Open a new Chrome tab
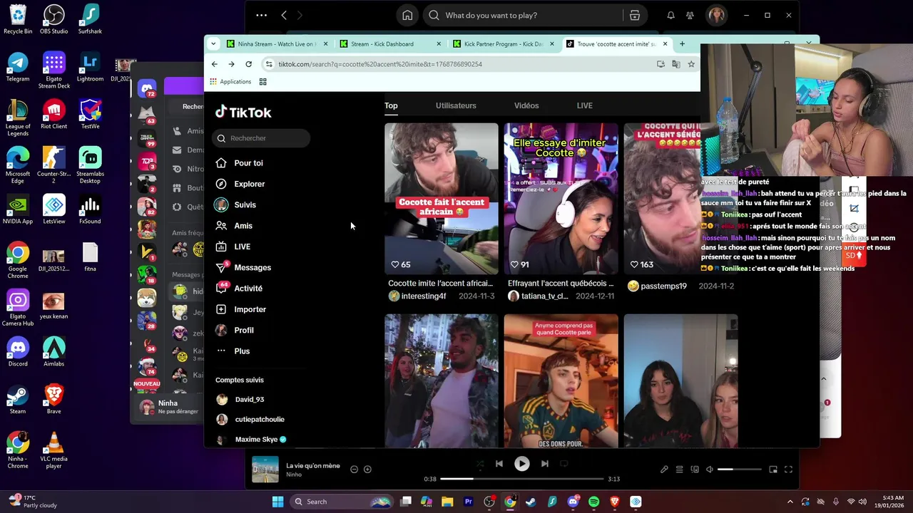The image size is (913, 513). click(x=682, y=44)
